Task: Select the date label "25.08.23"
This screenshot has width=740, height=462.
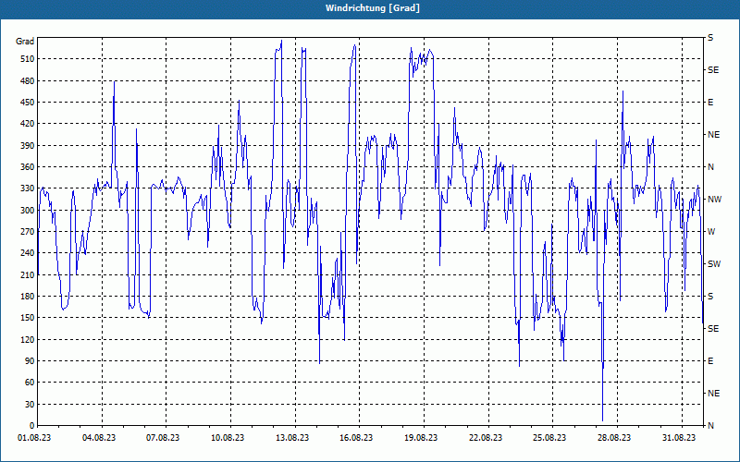Action: pos(550,438)
